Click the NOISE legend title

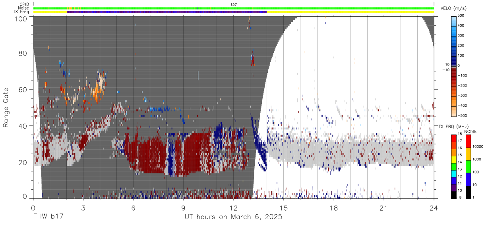471,131
